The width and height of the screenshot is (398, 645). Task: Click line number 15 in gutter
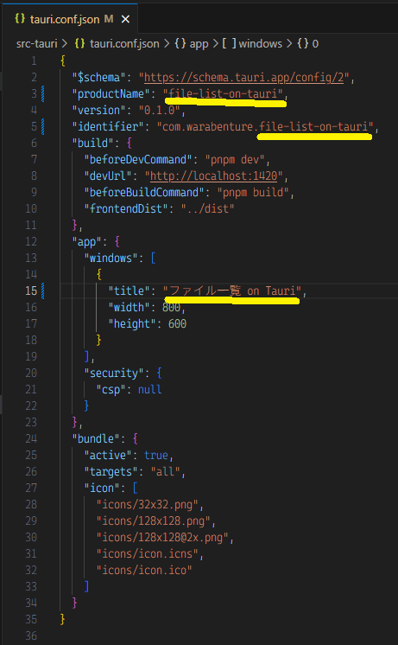[x=30, y=291]
